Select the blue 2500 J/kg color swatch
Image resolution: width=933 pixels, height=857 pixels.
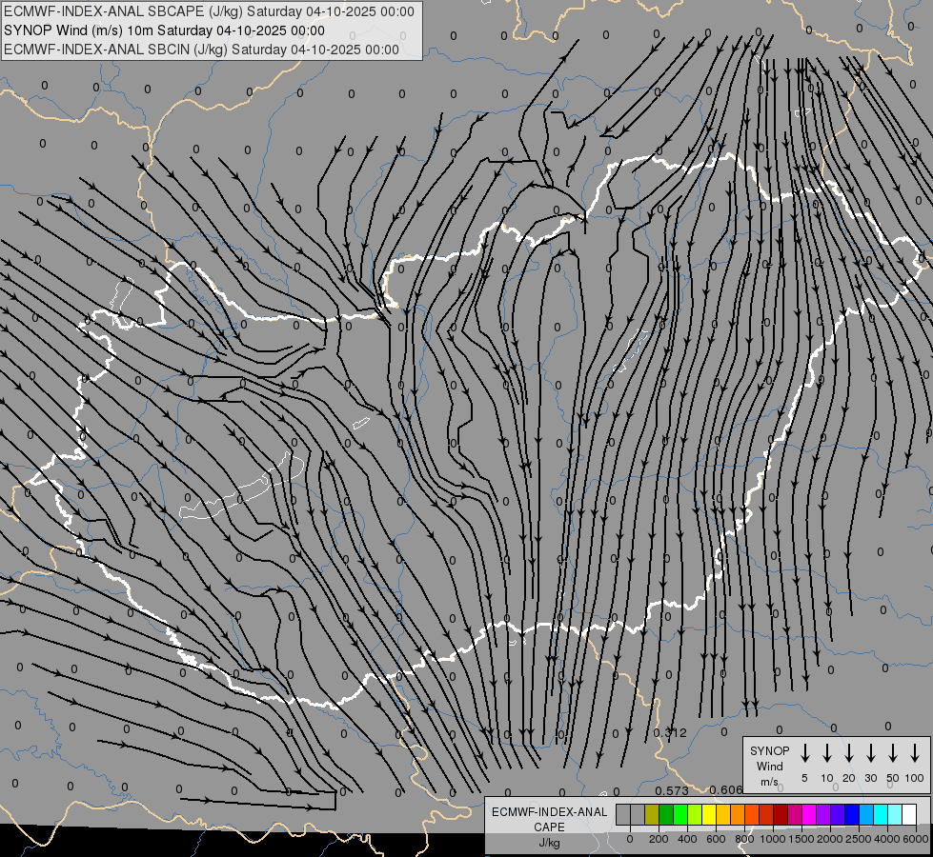click(x=851, y=814)
